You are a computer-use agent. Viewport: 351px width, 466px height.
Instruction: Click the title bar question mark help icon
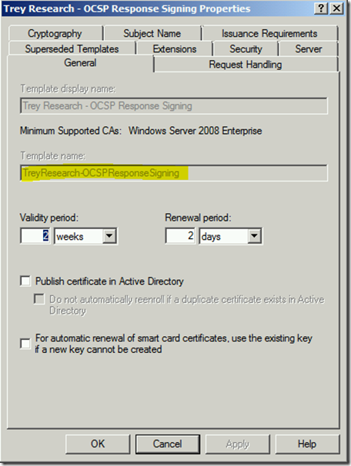[321, 8]
